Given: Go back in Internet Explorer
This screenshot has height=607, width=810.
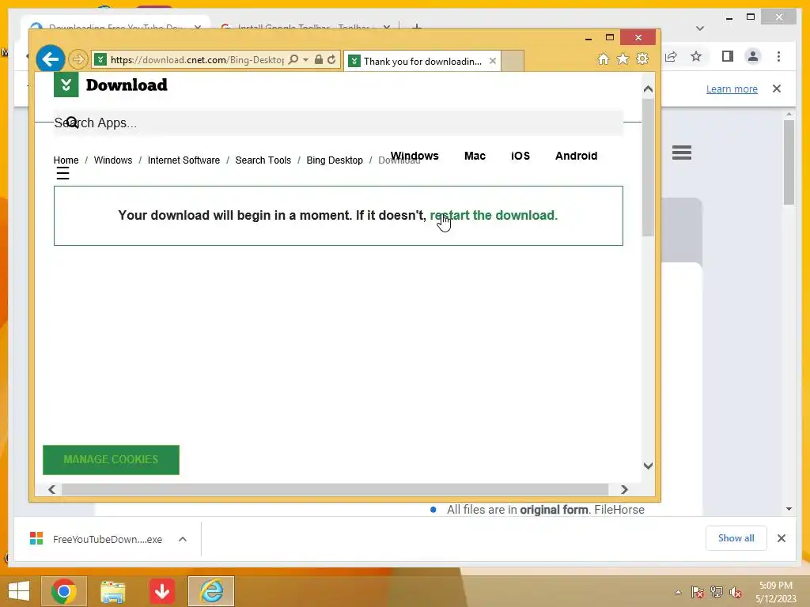Looking at the screenshot, I should (50, 59).
